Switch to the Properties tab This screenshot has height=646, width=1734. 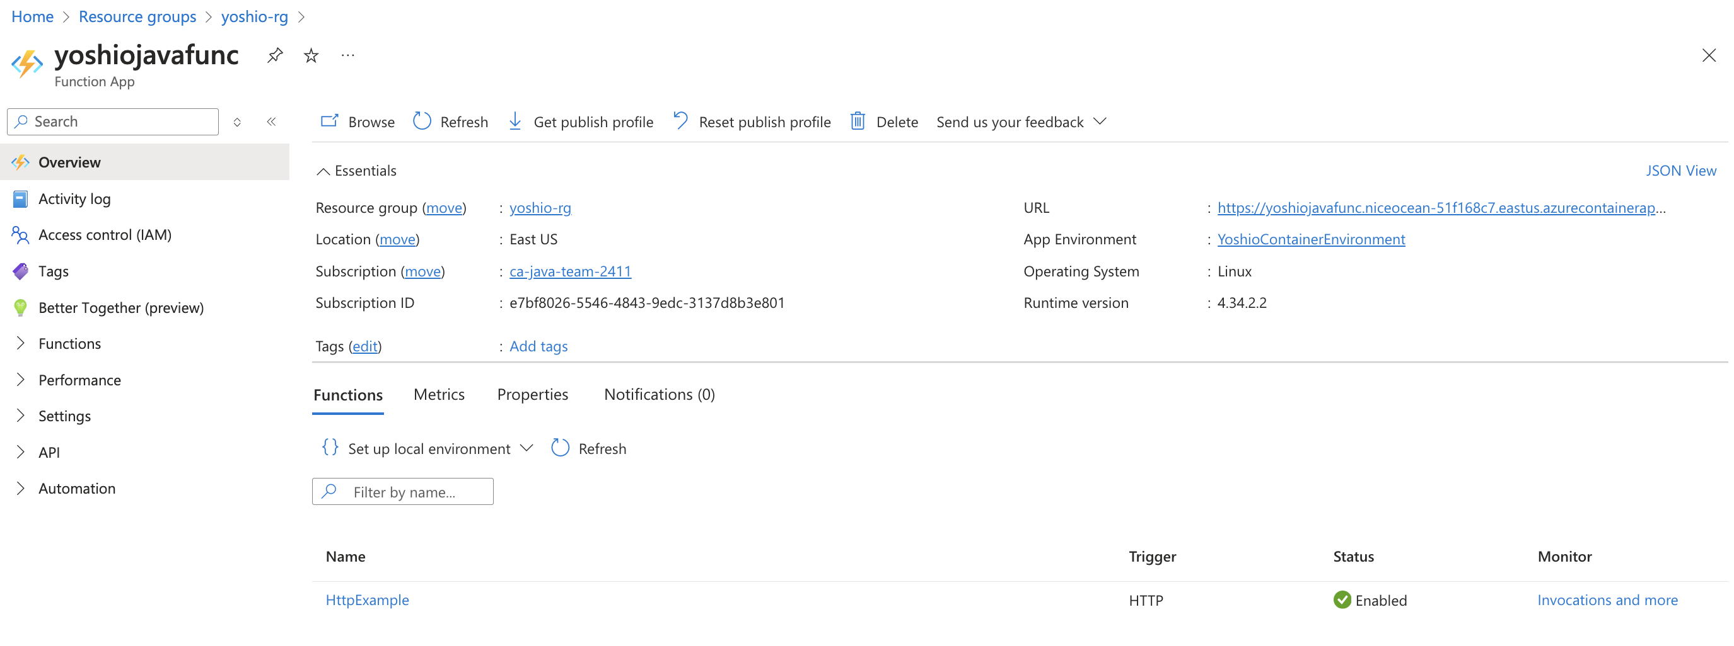(532, 395)
